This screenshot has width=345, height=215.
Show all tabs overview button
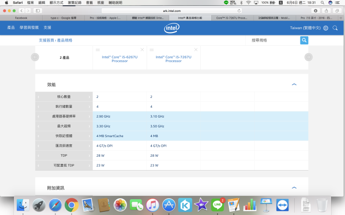coord(337,11)
